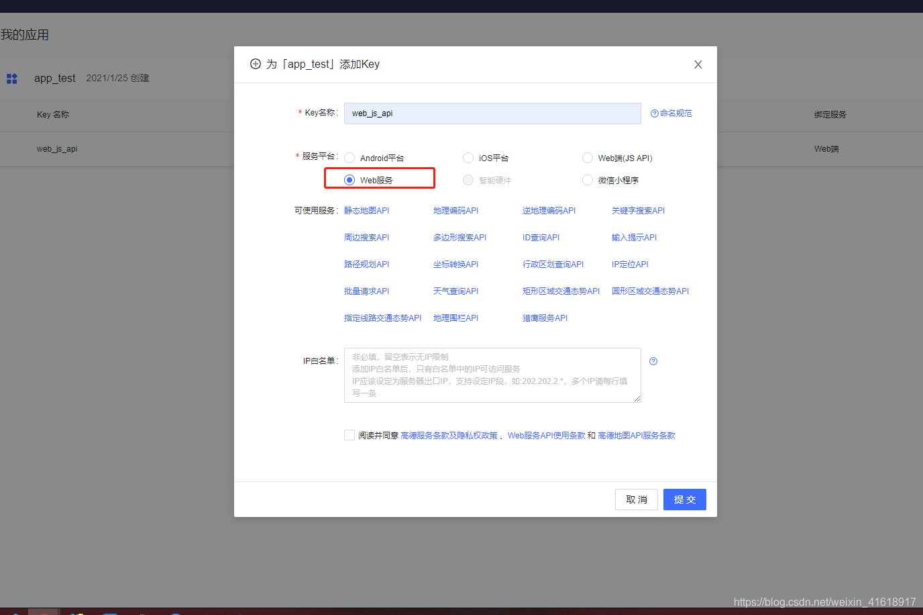Select the Web端(JS API) radio button
Image resolution: width=923 pixels, height=615 pixels.
[588, 158]
